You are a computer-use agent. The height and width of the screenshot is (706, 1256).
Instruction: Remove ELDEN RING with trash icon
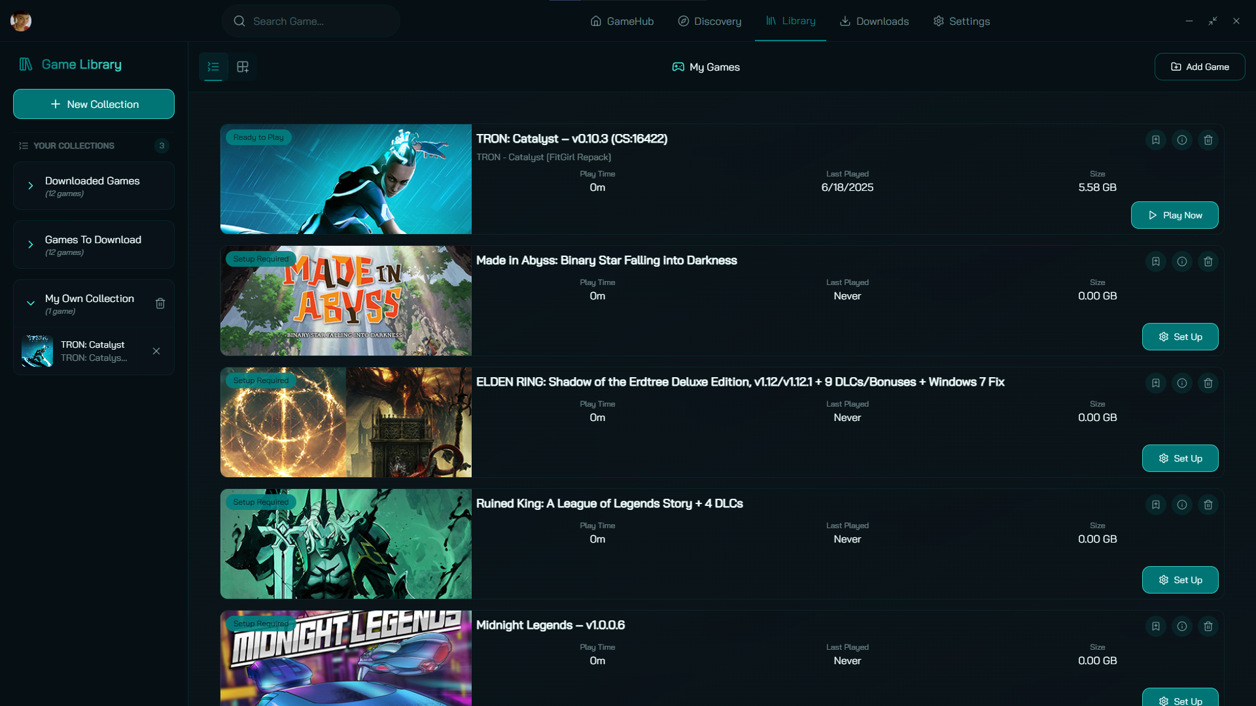point(1208,383)
